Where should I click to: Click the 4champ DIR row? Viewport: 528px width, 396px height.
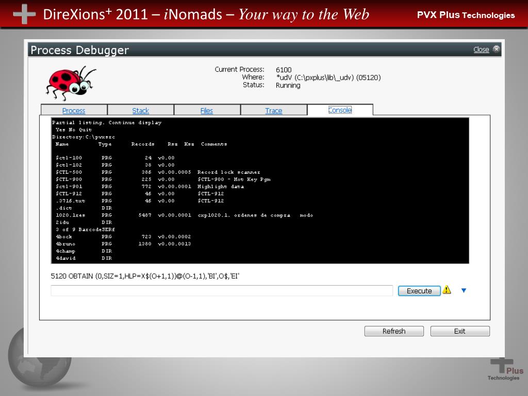coord(84,251)
